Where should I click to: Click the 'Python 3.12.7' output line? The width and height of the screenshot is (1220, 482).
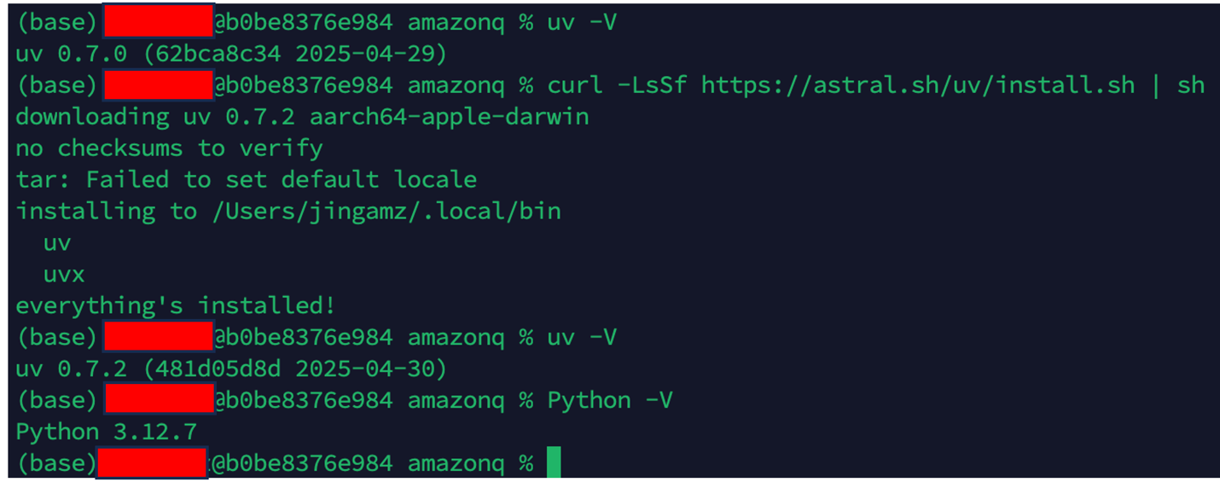[106, 432]
